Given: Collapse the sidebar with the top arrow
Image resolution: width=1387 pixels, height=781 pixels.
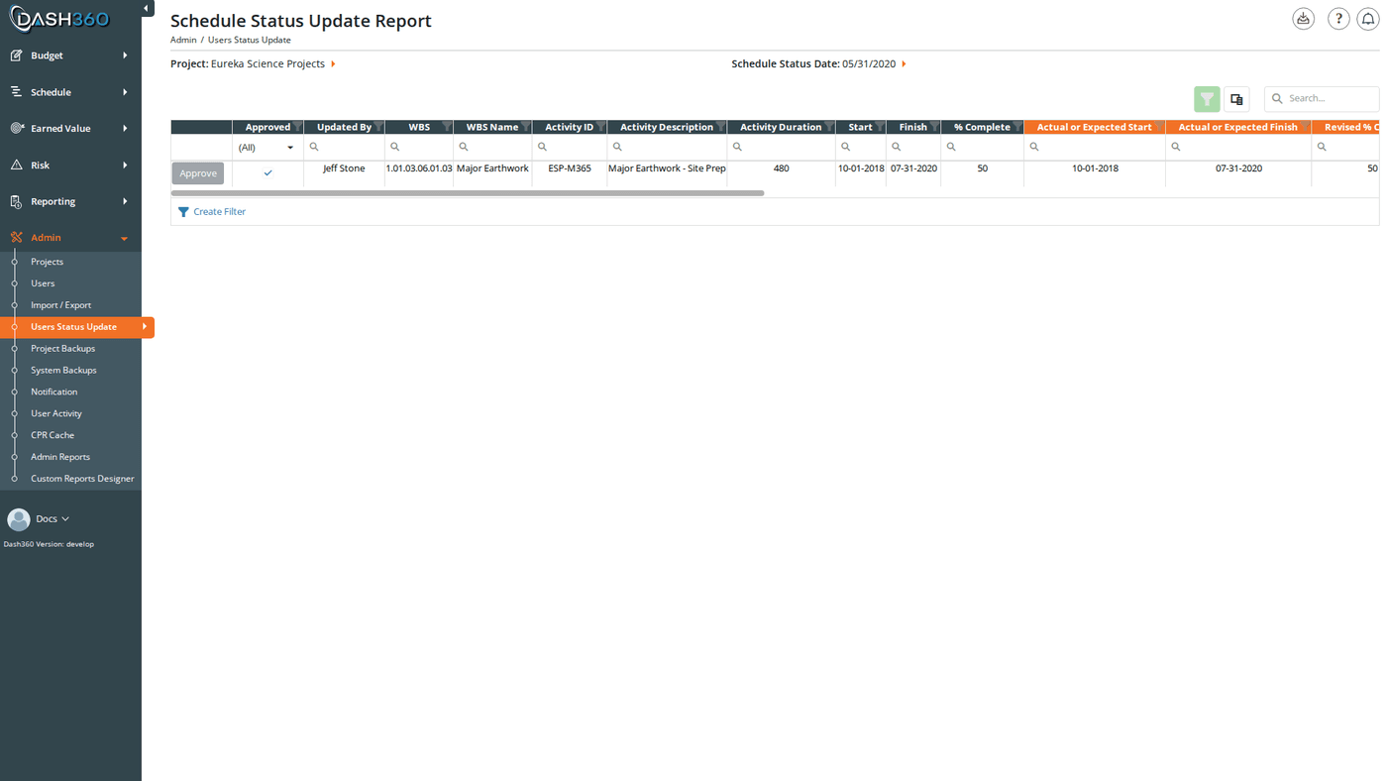Looking at the screenshot, I should coord(147,9).
